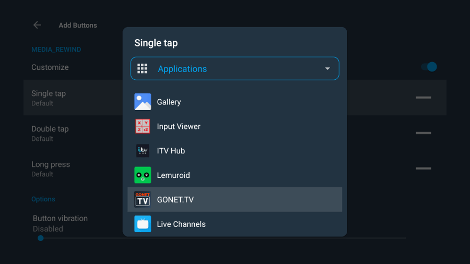Toggle the Customize switch

click(x=429, y=67)
